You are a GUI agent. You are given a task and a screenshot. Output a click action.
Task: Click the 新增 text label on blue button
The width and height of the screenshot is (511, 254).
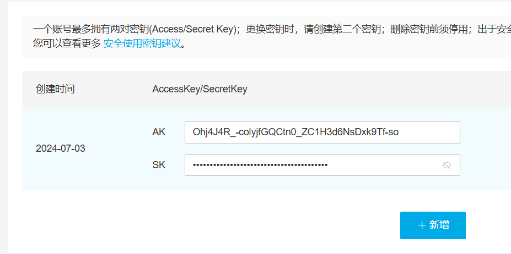click(x=439, y=225)
